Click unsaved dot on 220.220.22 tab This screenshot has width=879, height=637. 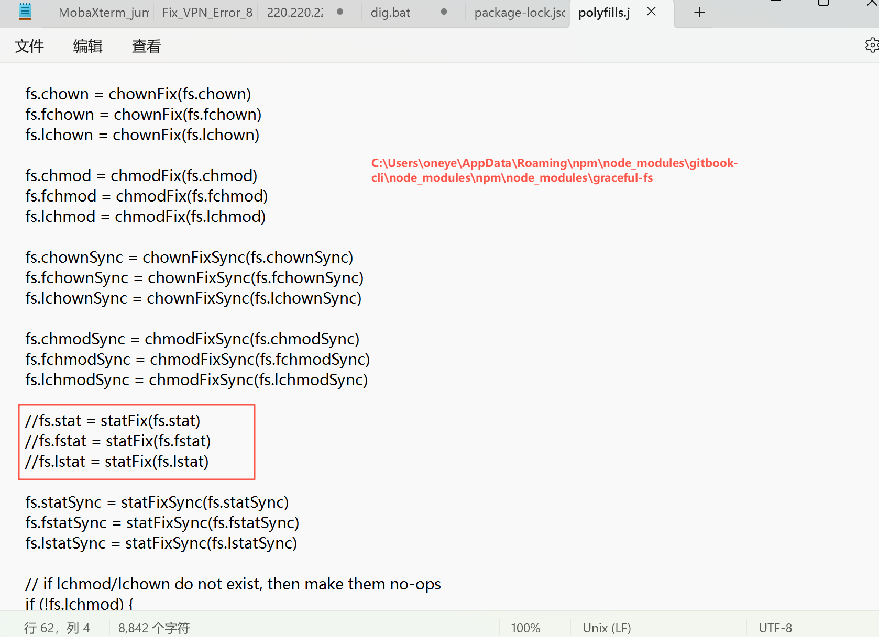[340, 12]
